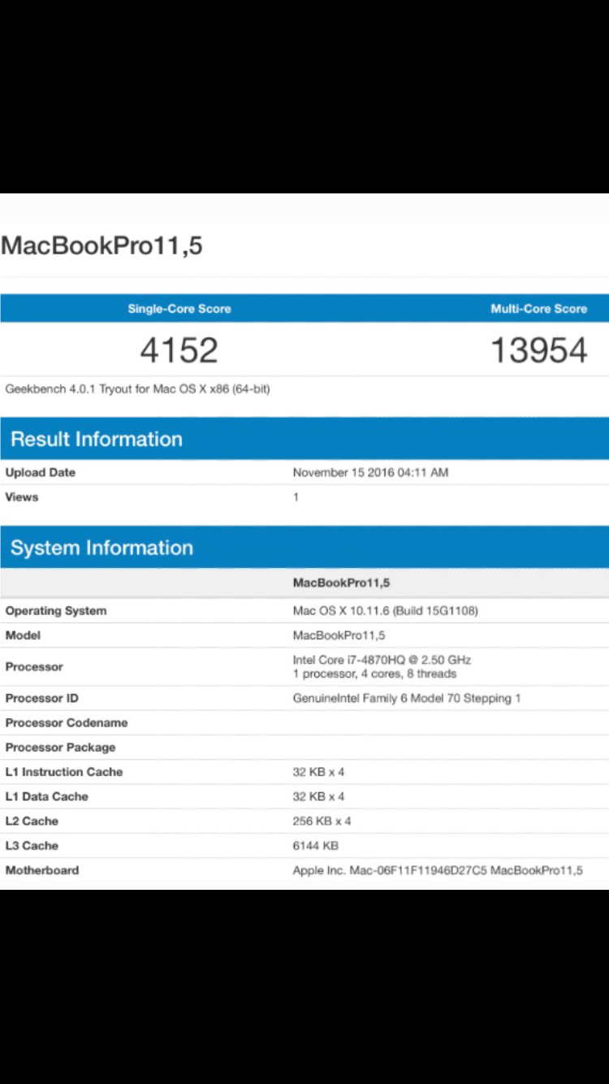Select the L2 Cache value 256 KB x 4
The width and height of the screenshot is (609, 1084).
pos(322,821)
